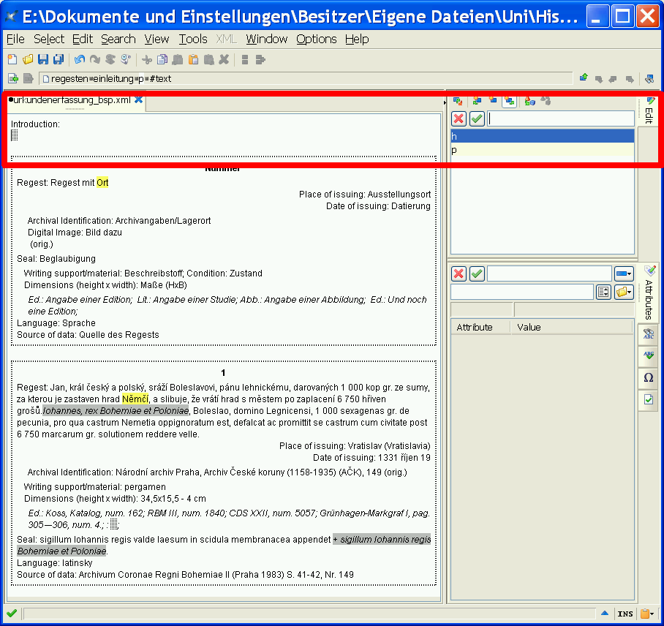Click the gray icon beside the path bar
The width and height of the screenshot is (664, 626).
coord(28,79)
